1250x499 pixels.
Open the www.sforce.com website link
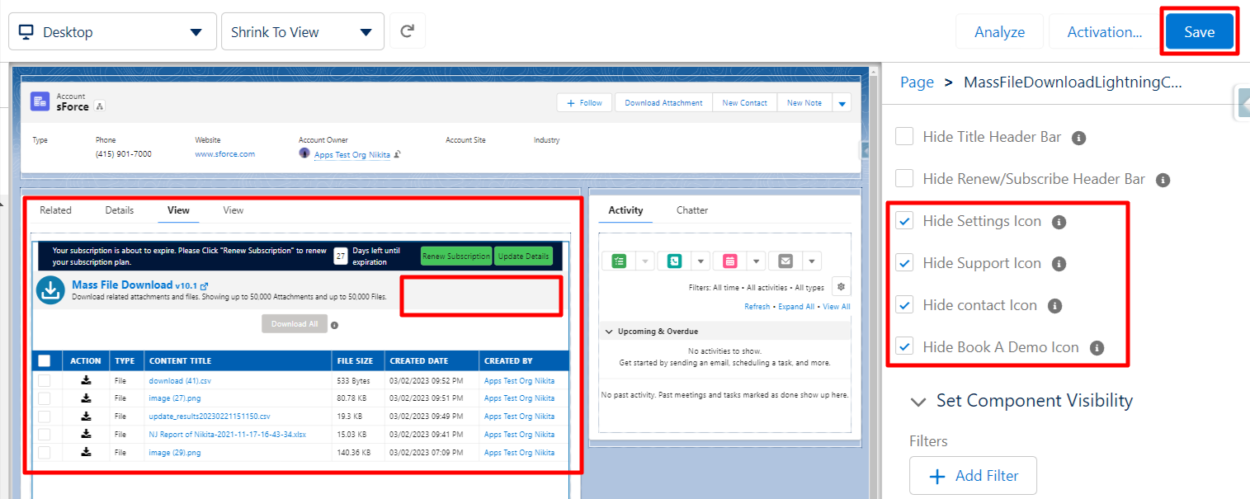click(x=224, y=154)
